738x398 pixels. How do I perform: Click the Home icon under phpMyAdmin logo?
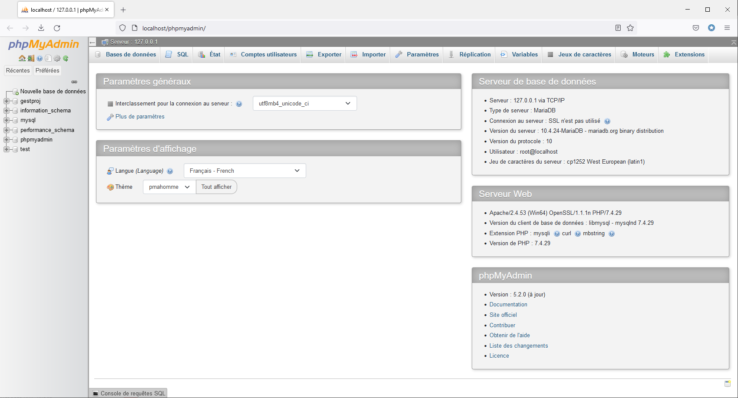coord(22,58)
